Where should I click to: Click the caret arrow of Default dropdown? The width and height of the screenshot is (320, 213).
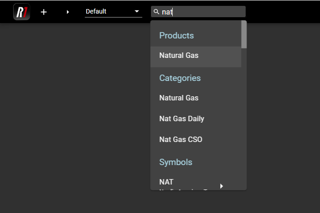[x=137, y=11]
